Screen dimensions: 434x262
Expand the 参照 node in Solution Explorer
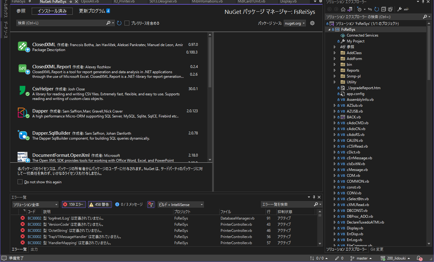click(x=335, y=47)
